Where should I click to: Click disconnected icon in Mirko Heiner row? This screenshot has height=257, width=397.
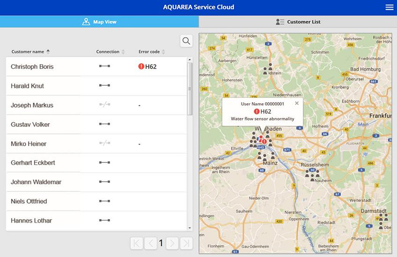105,143
